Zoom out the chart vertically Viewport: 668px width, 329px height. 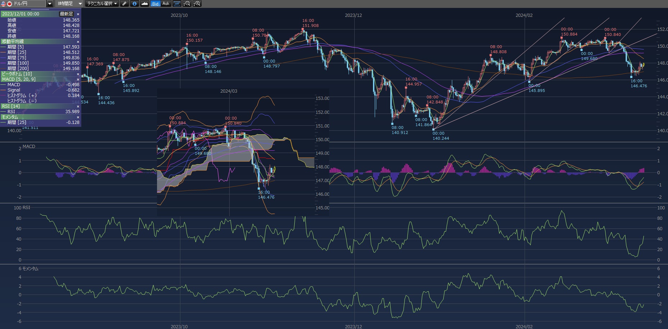(x=187, y=4)
